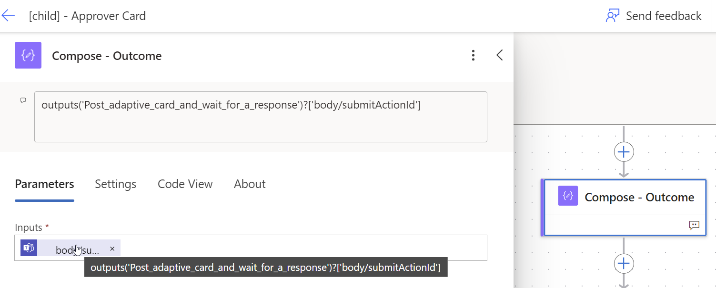Insert a step below the Compose - Outcome card
The height and width of the screenshot is (288, 716).
coord(624,263)
